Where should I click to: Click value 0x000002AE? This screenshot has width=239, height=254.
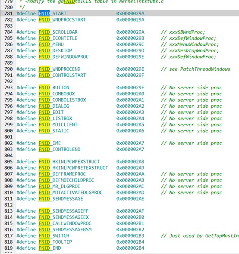130,199
